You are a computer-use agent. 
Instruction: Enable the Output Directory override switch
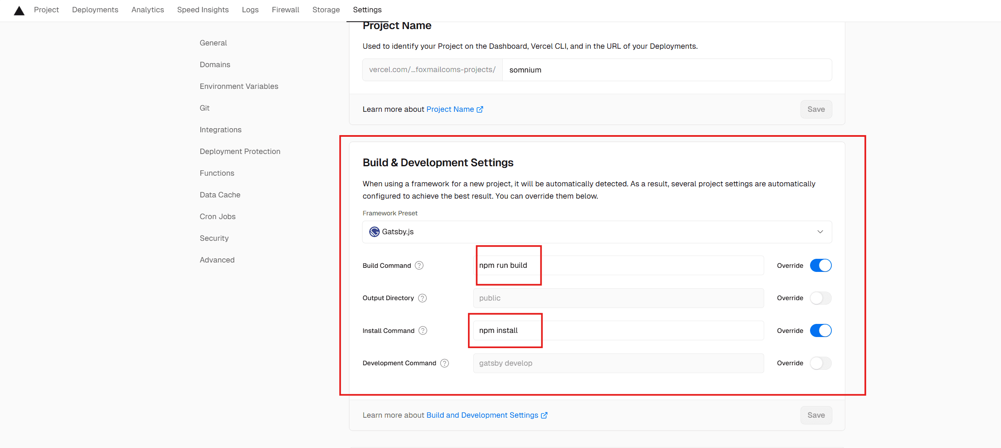click(x=821, y=298)
